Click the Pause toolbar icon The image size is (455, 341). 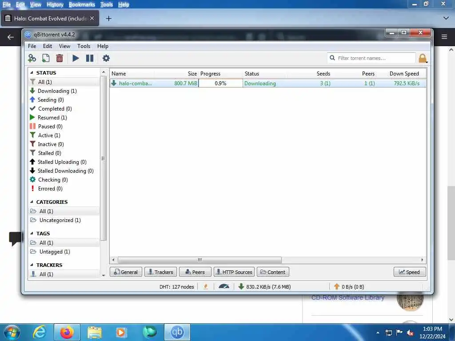coord(90,58)
